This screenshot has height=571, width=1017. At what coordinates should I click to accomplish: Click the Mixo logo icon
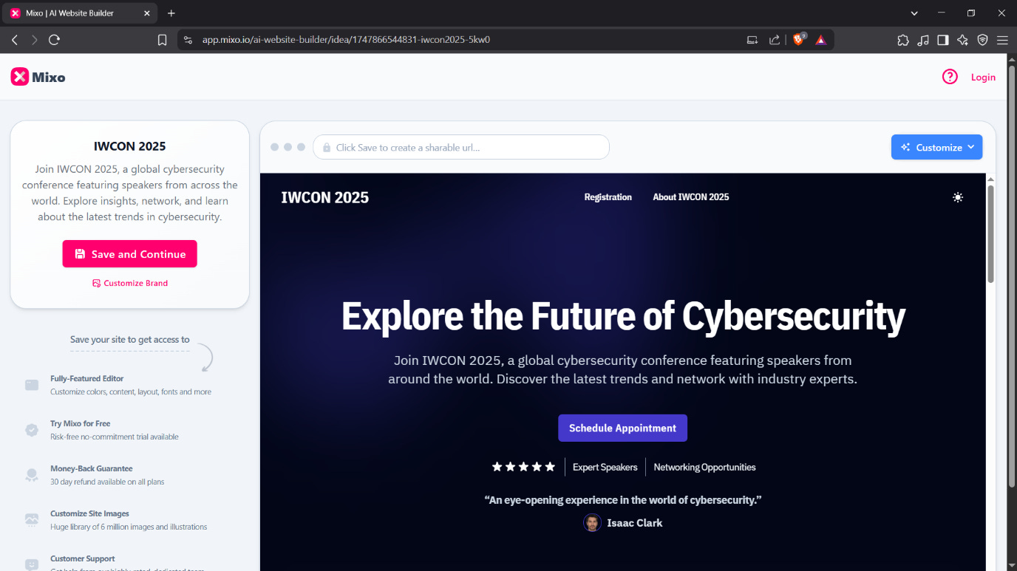click(20, 77)
